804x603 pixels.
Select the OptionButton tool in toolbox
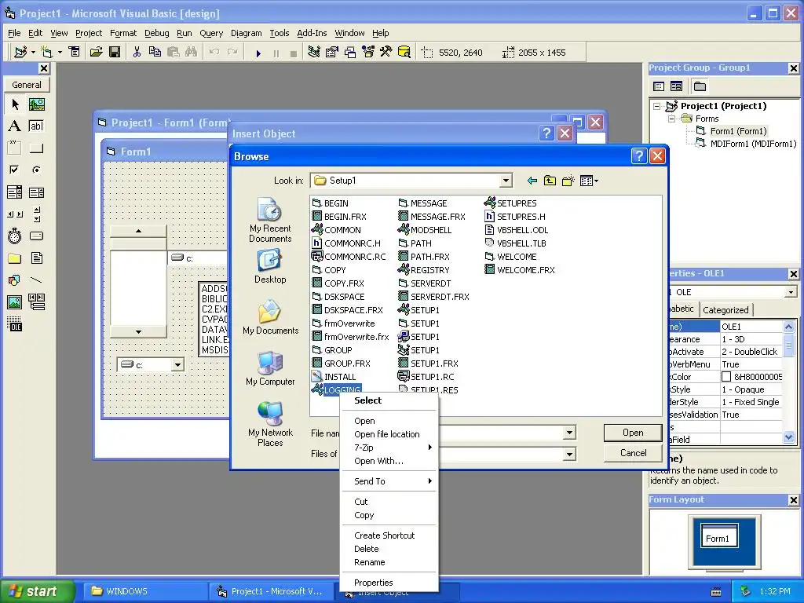click(x=36, y=170)
